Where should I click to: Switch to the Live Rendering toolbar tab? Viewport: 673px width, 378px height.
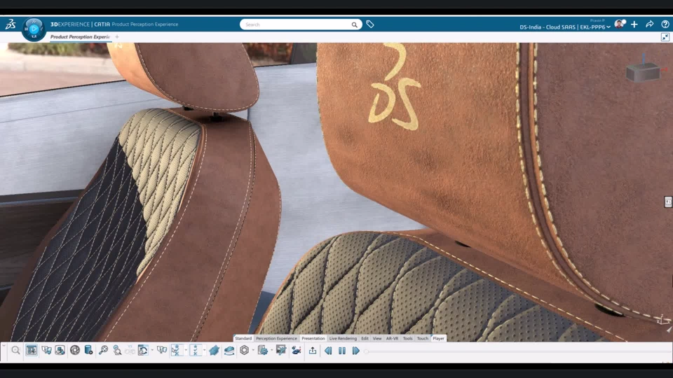point(343,339)
